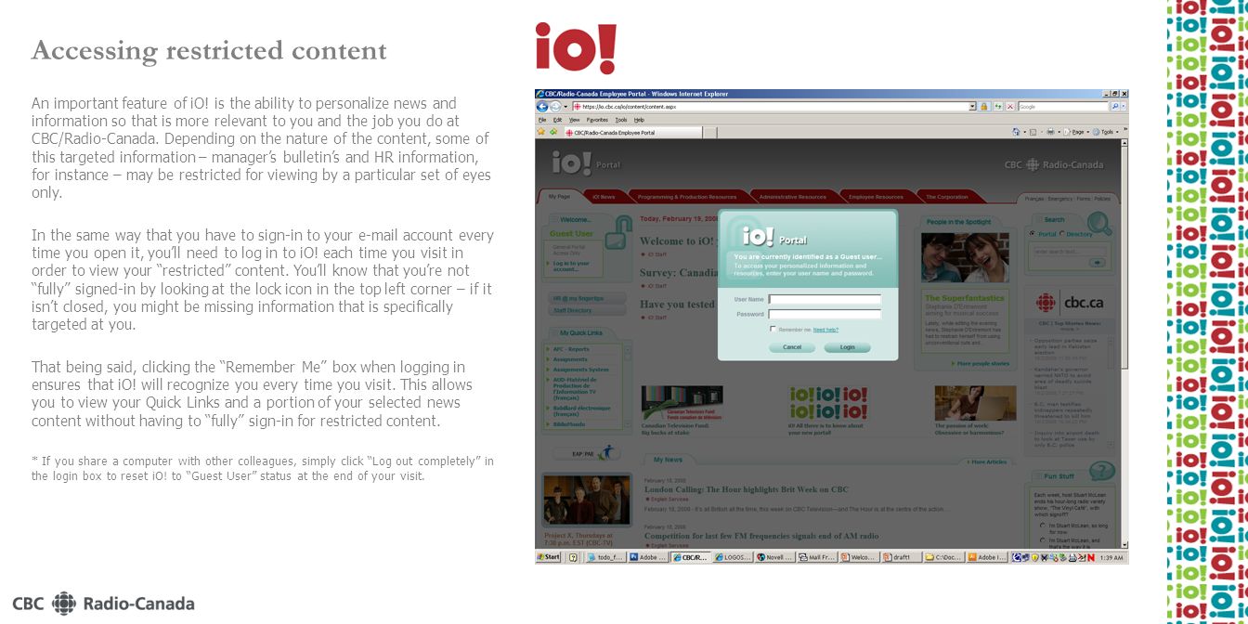Select poll option 'so long for now'
The height and width of the screenshot is (624, 1248).
(x=1043, y=526)
